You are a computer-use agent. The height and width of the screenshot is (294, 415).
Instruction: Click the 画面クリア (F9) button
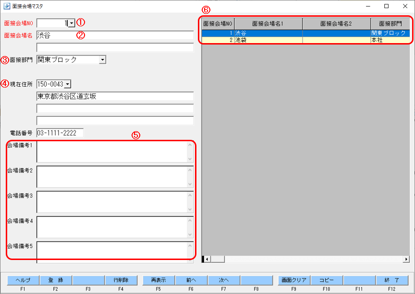[x=294, y=280]
